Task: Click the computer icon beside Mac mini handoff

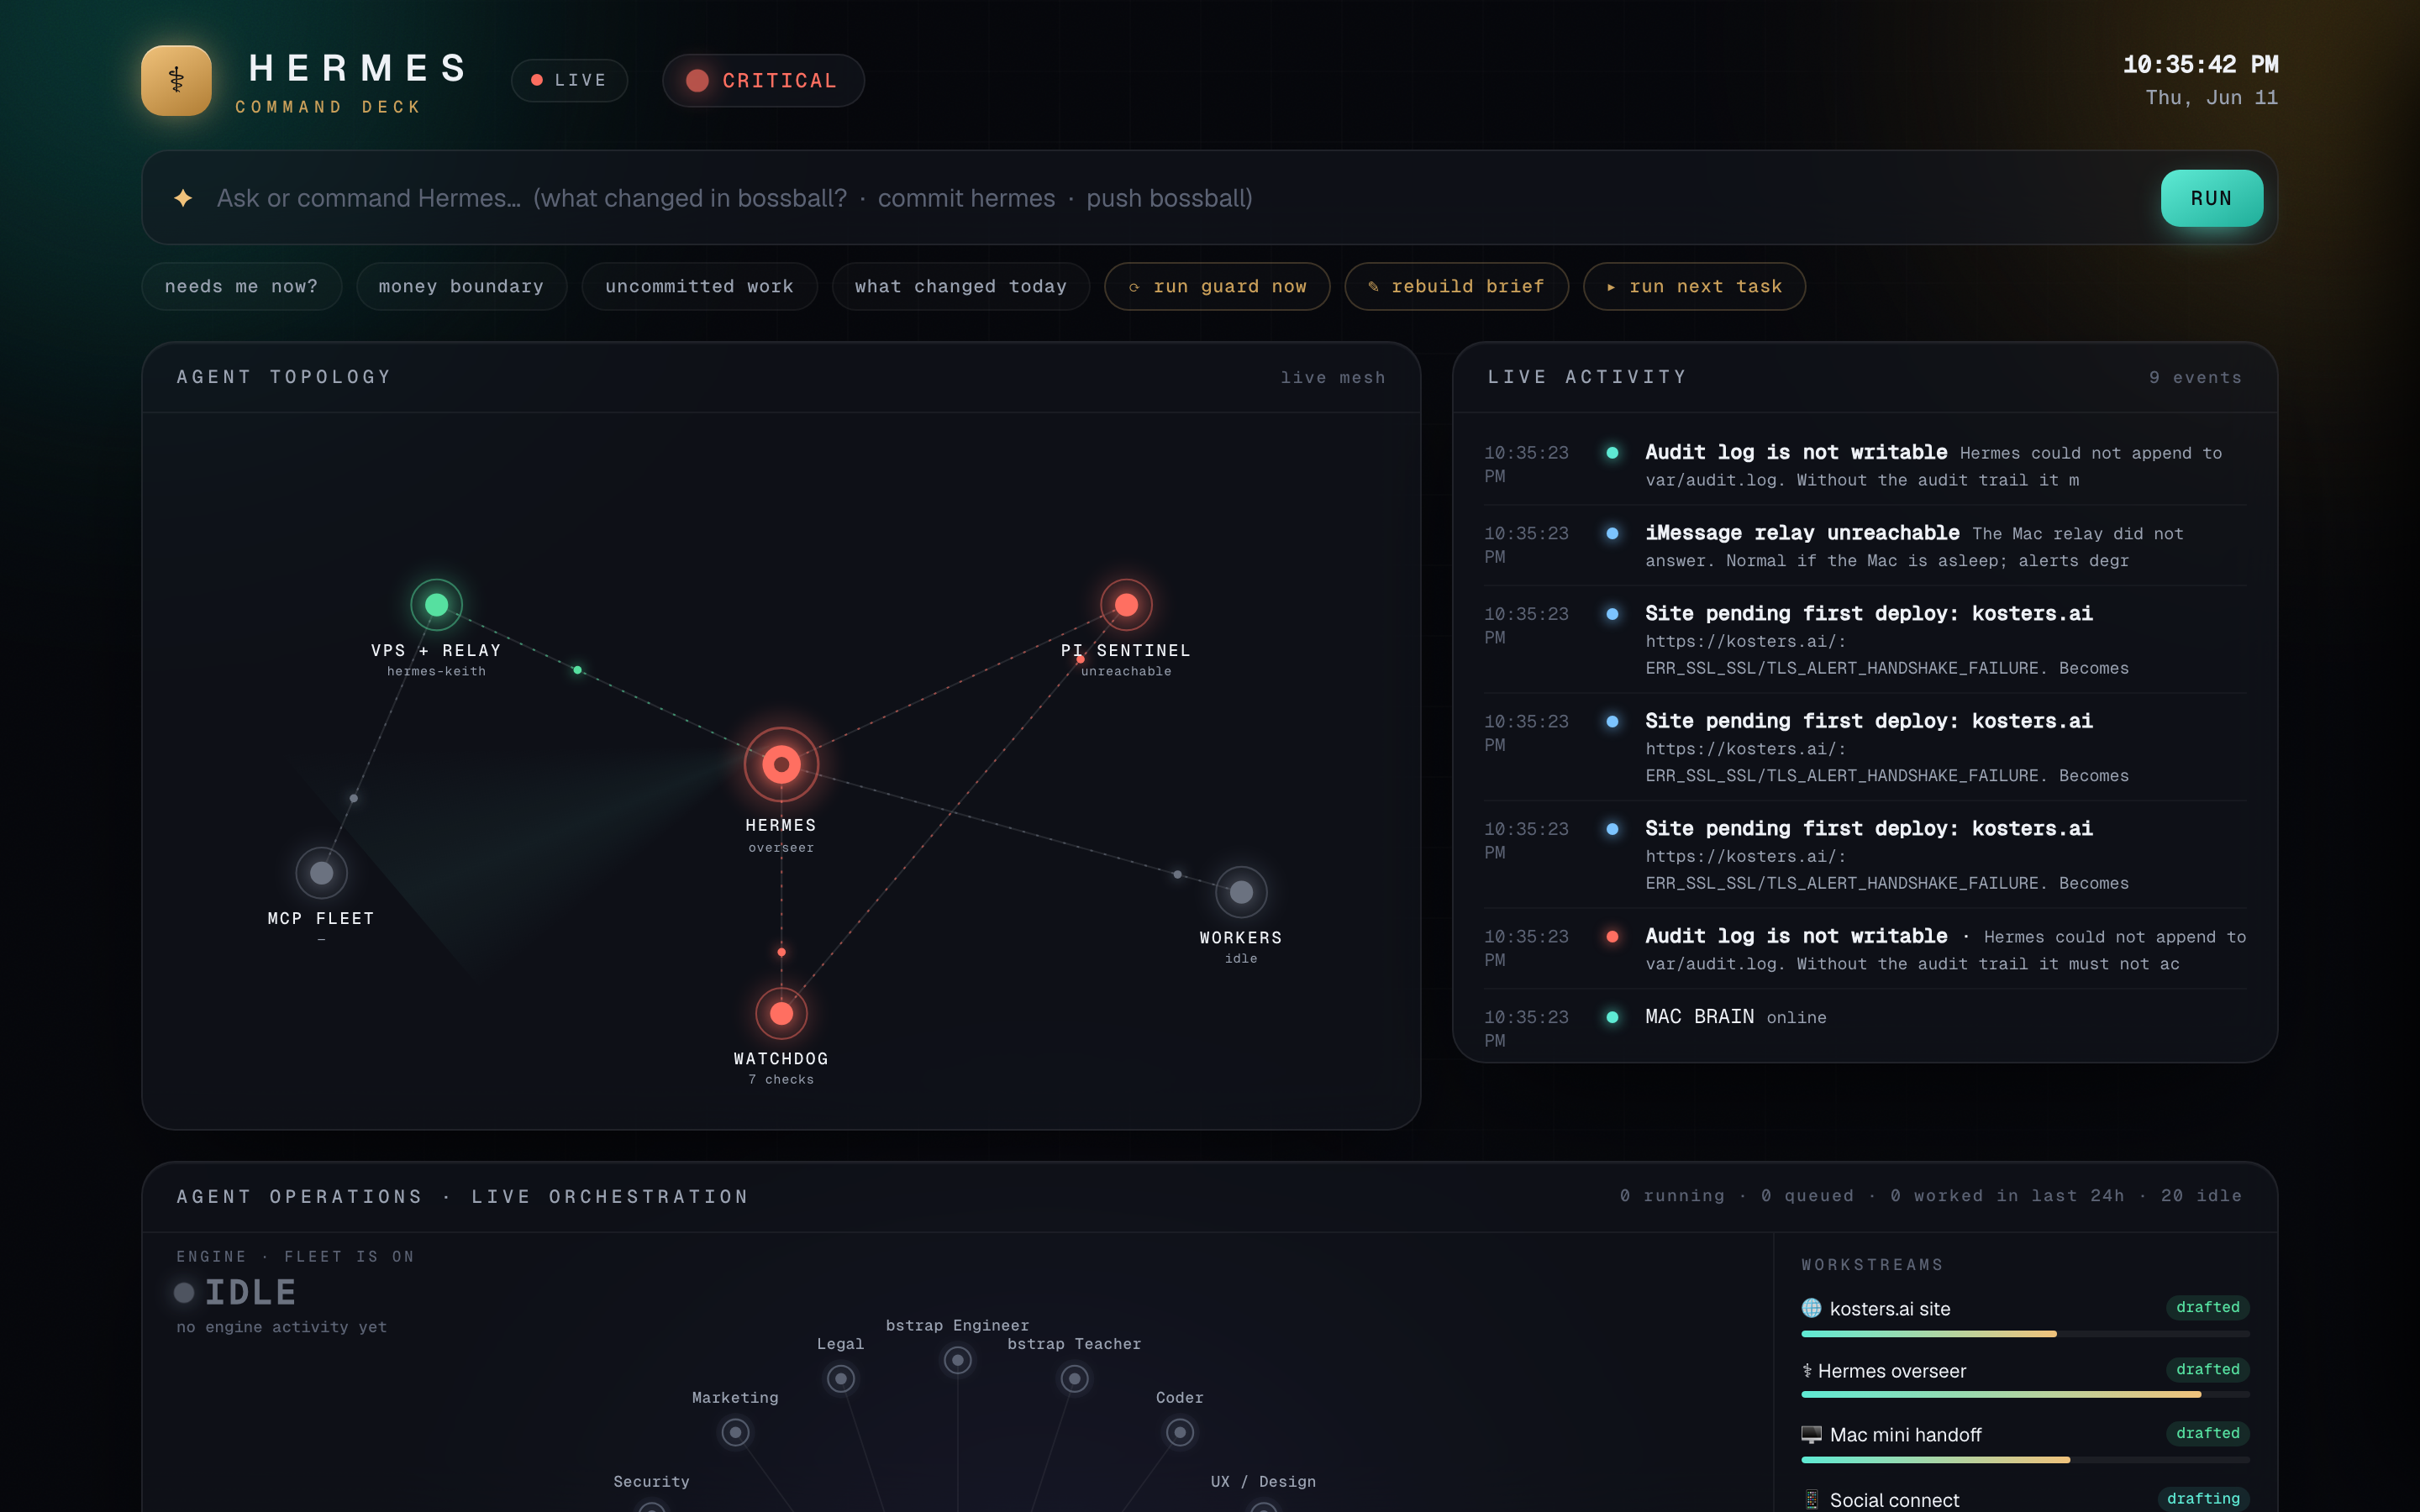Action: 1811,1435
